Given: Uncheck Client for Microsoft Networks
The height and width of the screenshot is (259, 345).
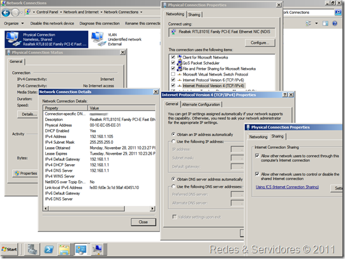Looking at the screenshot, I should point(173,57).
